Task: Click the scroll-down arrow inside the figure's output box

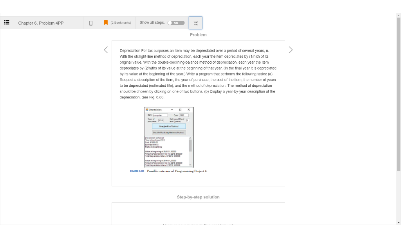Action: pyautogui.click(x=190, y=164)
